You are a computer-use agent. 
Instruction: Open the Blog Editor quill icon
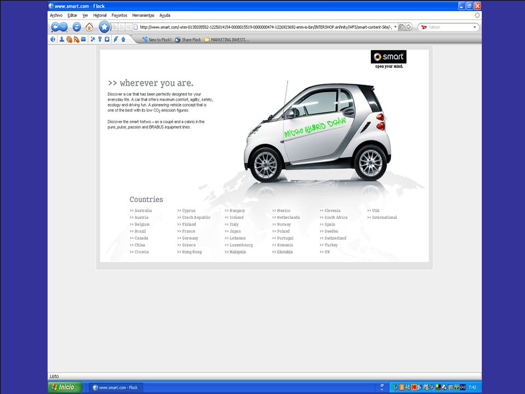(x=116, y=39)
